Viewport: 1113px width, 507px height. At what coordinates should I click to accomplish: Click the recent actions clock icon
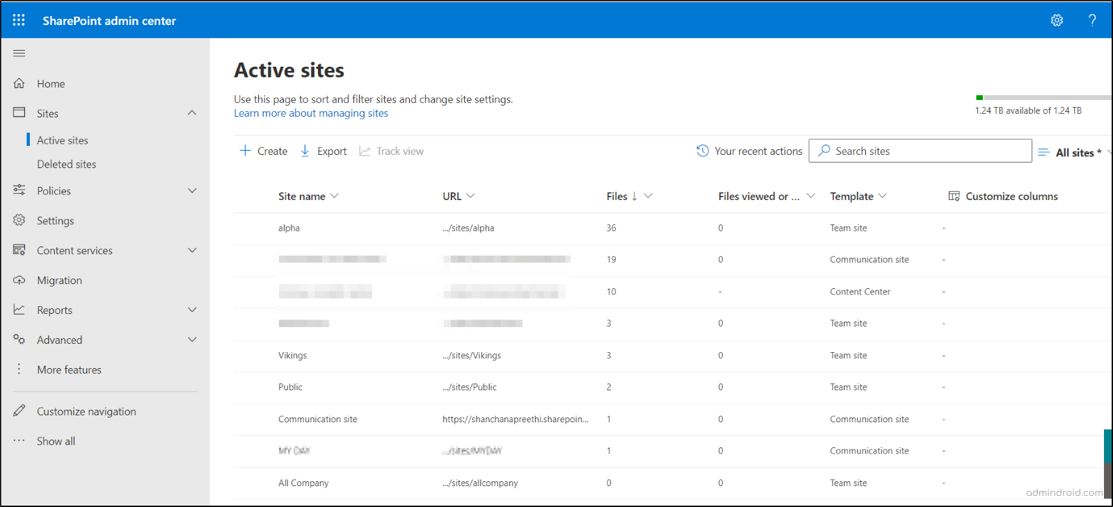click(703, 151)
